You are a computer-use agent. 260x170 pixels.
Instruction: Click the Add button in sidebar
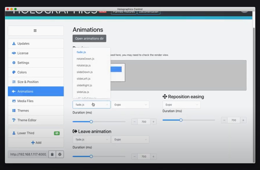36,143
